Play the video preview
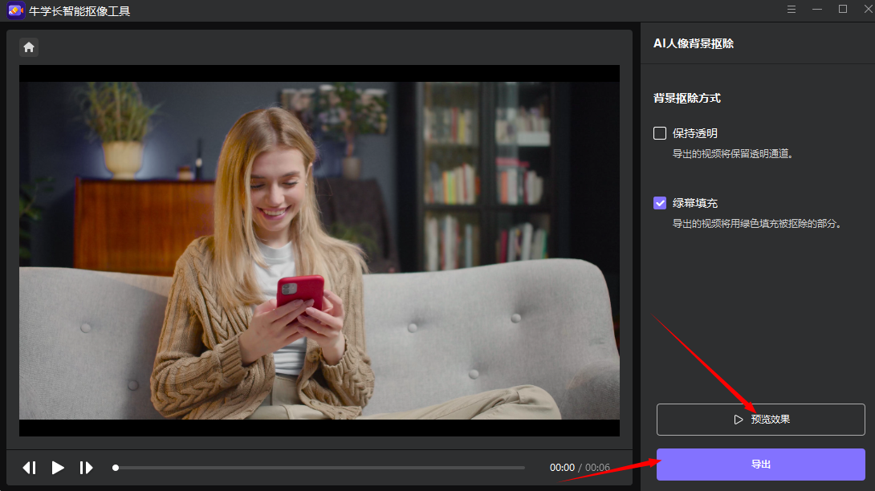The height and width of the screenshot is (491, 875). [x=58, y=468]
